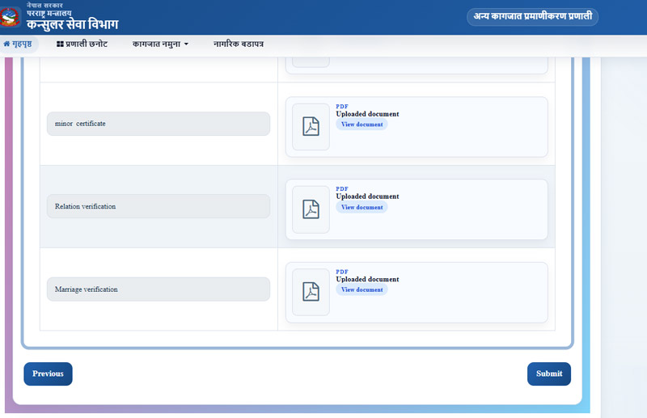Go back with the Previous button

coord(48,374)
